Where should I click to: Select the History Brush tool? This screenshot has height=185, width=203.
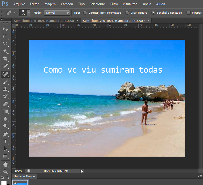click(x=5, y=96)
